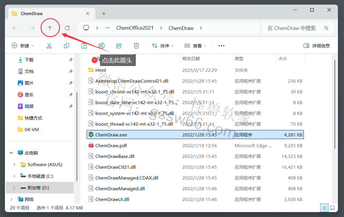Select the ChemDraw.exe application file
Screen dimensions: 344x217
(195, 135)
